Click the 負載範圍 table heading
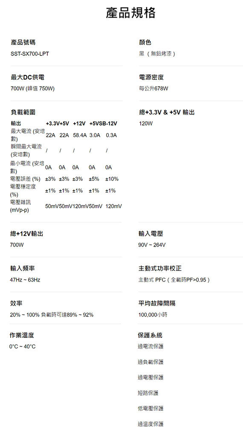243x436 pixels. [23, 112]
